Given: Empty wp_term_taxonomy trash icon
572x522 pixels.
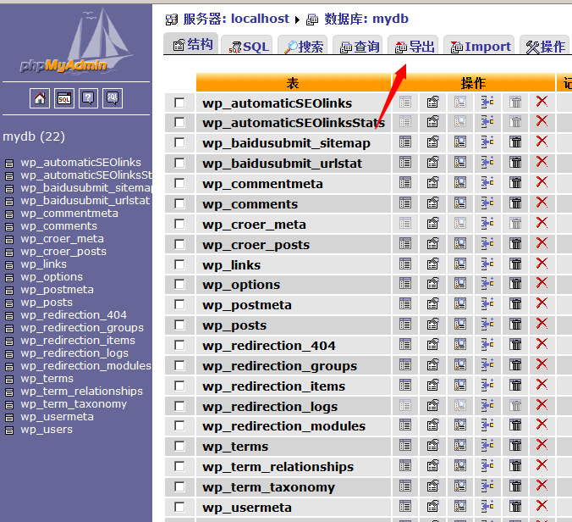Looking at the screenshot, I should click(515, 486).
